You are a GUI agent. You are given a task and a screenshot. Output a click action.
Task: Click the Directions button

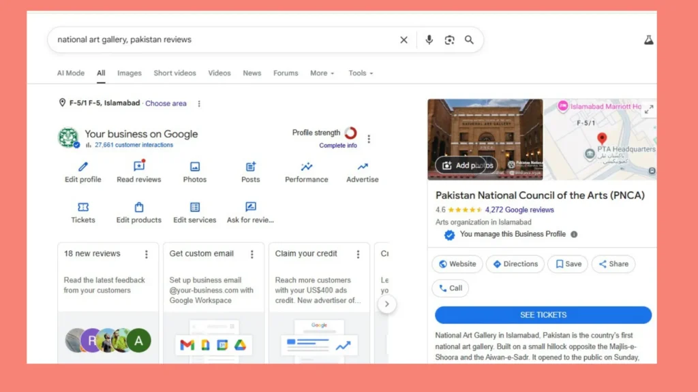point(515,264)
